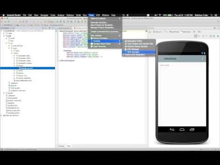Select activity_my.xml in project tree
This screenshot has width=220, height=165.
27,68
